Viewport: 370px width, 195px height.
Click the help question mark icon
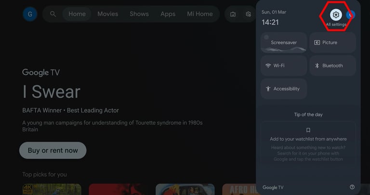click(x=352, y=187)
